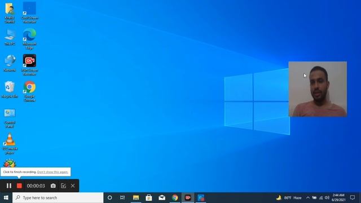Click the camera tray icon next to the chevron
361x203 pixels.
(314, 198)
